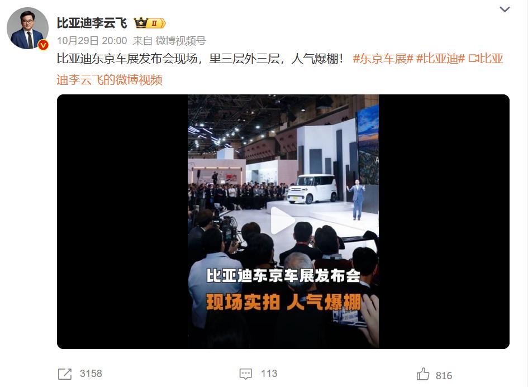Click the 现场实拍 人气爆棚 video caption overlay

pyautogui.click(x=283, y=302)
